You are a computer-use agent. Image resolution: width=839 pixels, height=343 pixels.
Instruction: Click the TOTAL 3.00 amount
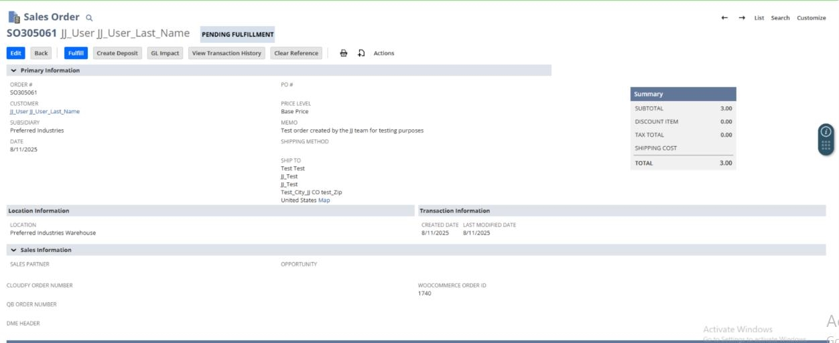[x=726, y=163]
